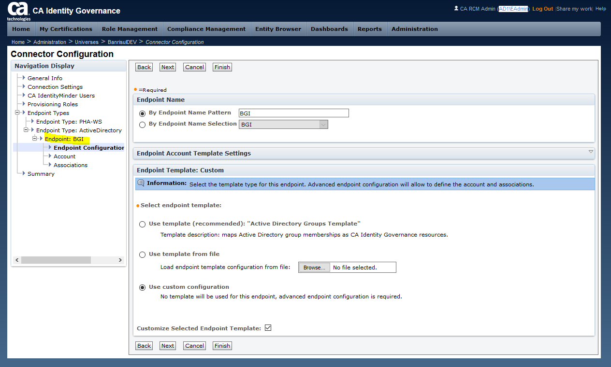611x367 pixels.
Task: Click the AD1\EAdmin user name link
Action: click(513, 9)
